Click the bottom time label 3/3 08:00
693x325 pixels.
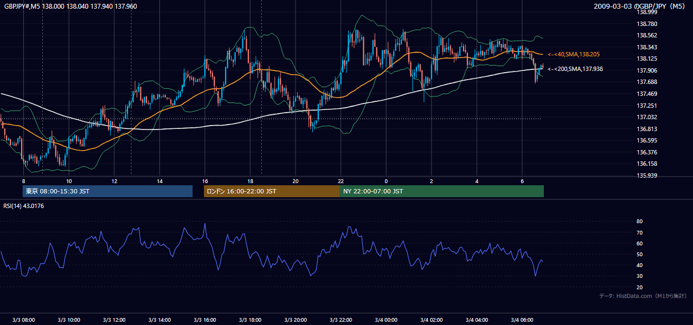tap(23, 320)
